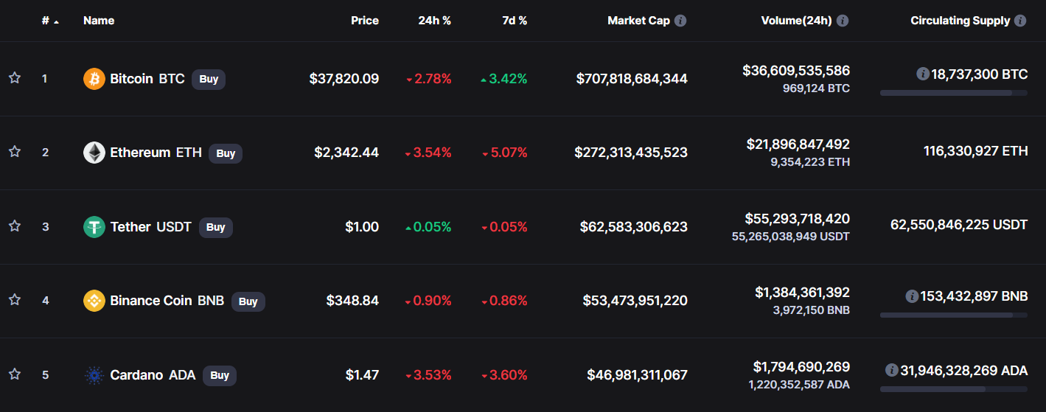The width and height of the screenshot is (1046, 412).
Task: Open the Binance Coin BNB name link
Action: pos(167,301)
